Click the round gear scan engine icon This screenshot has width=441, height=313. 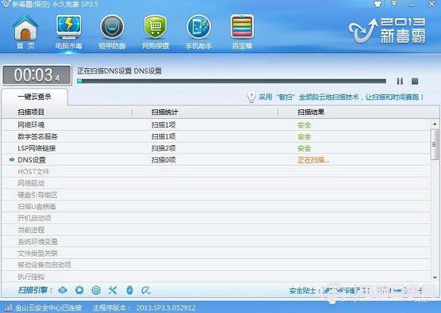tap(96, 290)
